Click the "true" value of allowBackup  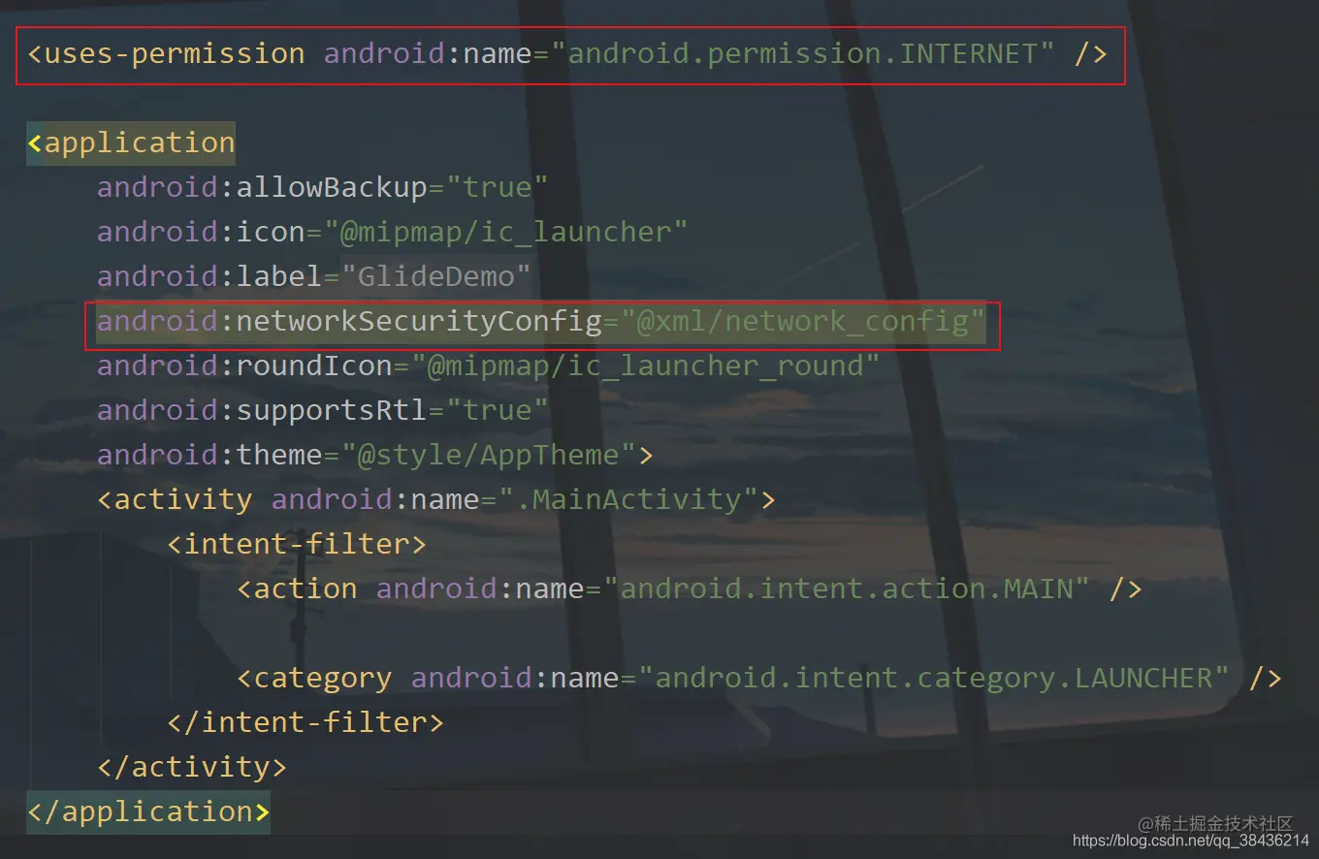[x=498, y=187]
